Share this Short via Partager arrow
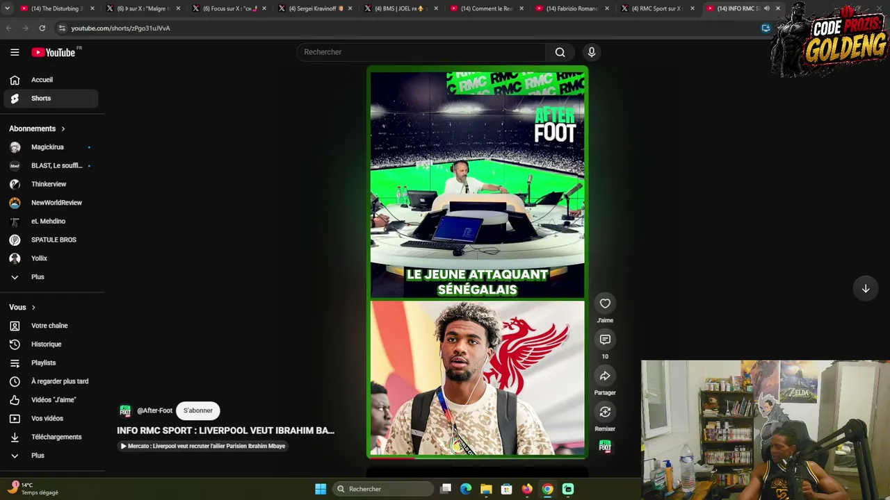 click(x=605, y=376)
